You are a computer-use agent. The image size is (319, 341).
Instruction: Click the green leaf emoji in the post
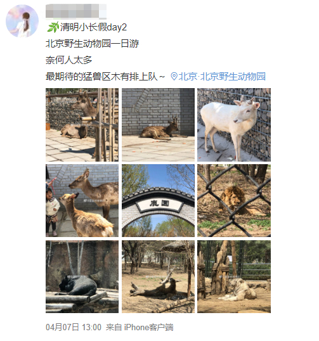53,27
